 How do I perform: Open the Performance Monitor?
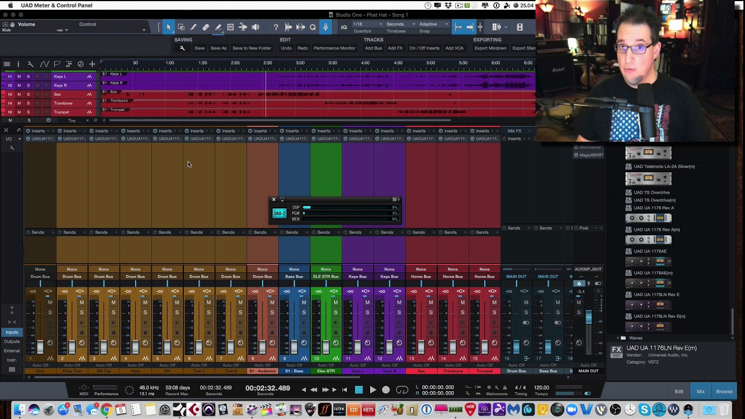[x=334, y=48]
